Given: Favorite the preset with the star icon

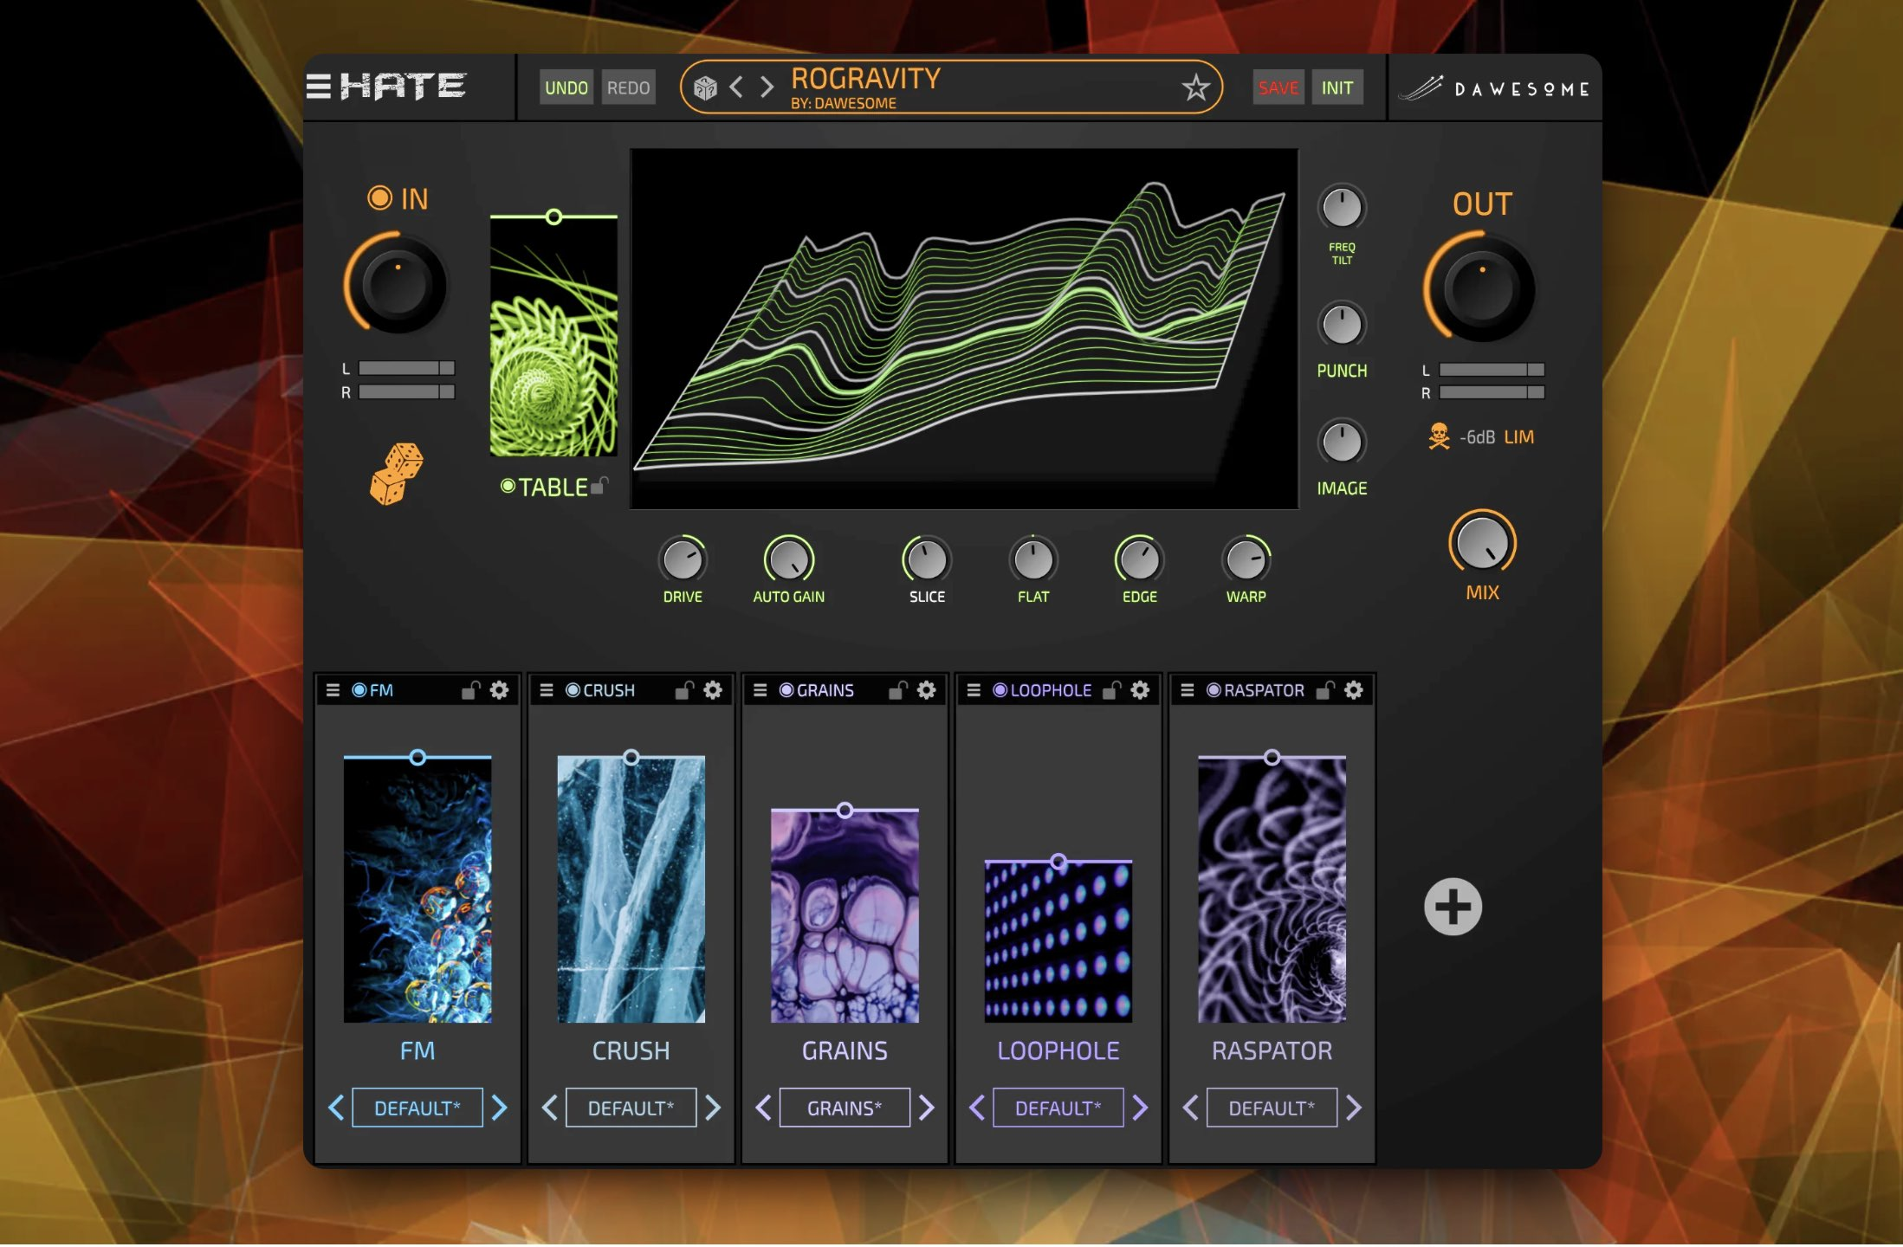Looking at the screenshot, I should point(1195,87).
